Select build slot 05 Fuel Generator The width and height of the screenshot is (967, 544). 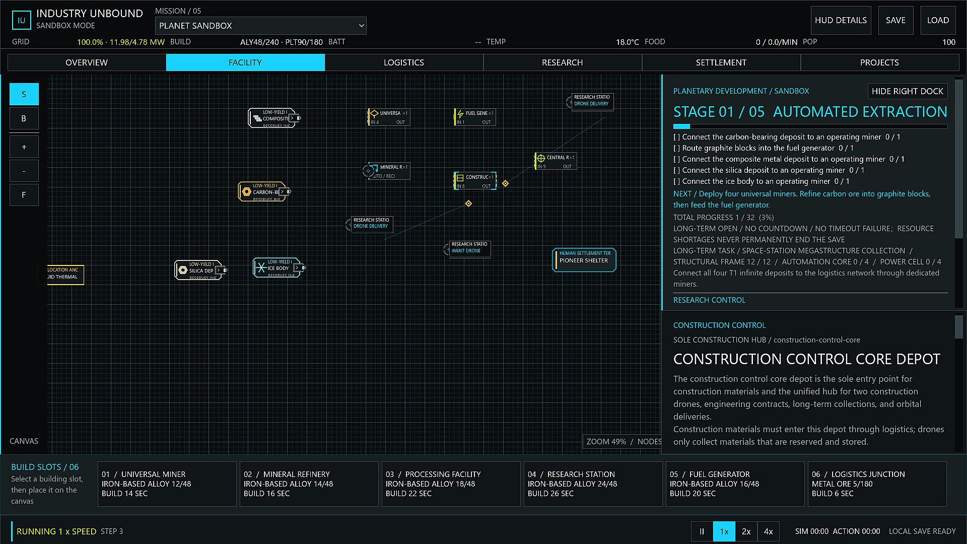pyautogui.click(x=735, y=484)
